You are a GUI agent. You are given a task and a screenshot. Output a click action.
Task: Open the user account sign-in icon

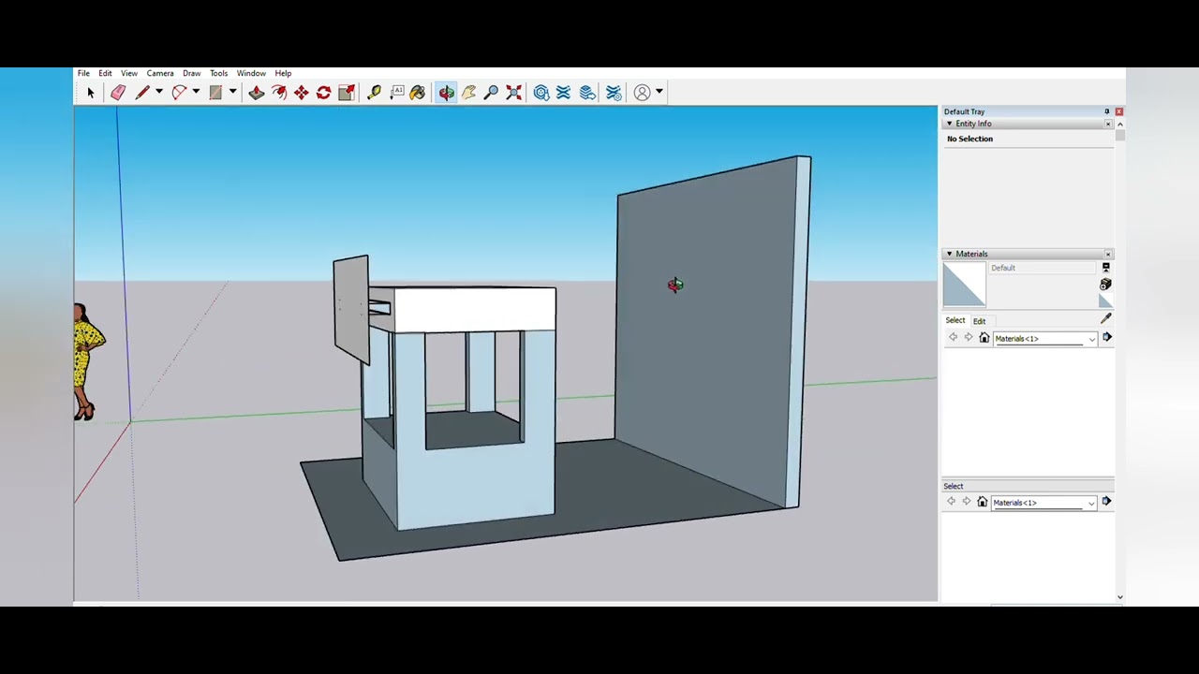642,93
